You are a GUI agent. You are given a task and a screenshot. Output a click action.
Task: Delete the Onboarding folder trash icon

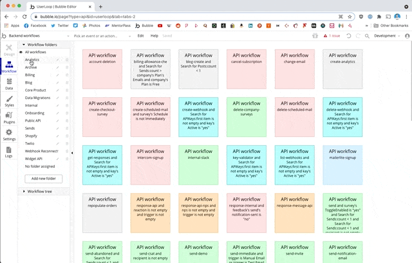tap(67, 113)
